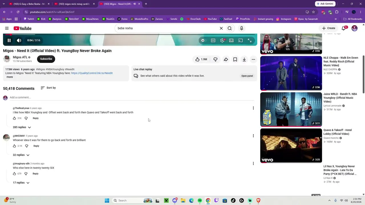Open the live chat replay panel
The image size is (365, 205).
(247, 76)
